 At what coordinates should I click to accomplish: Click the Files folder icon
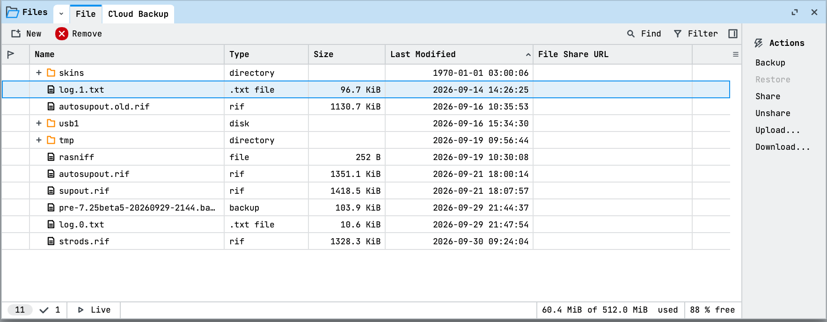pos(12,12)
